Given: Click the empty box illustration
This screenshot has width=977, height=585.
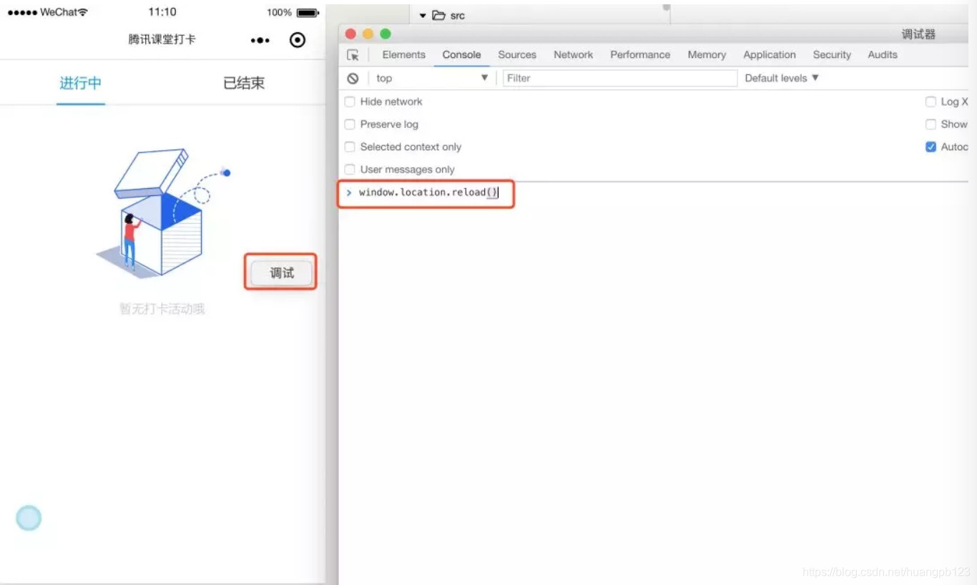Looking at the screenshot, I should coord(163,212).
